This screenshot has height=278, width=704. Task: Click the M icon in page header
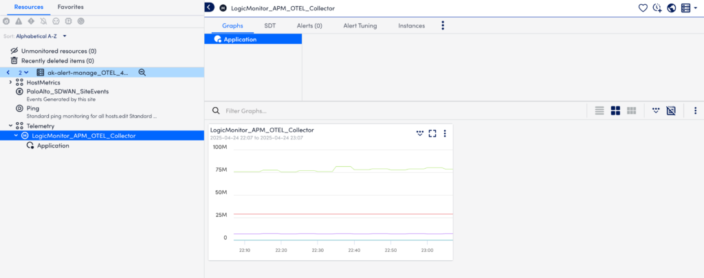[223, 8]
